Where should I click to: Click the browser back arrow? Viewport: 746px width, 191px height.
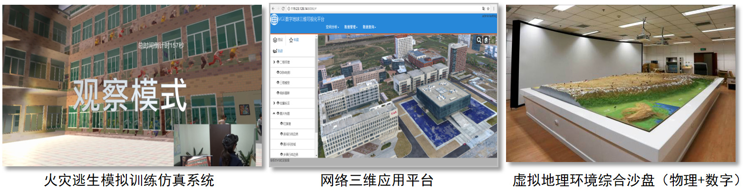coord(273,9)
